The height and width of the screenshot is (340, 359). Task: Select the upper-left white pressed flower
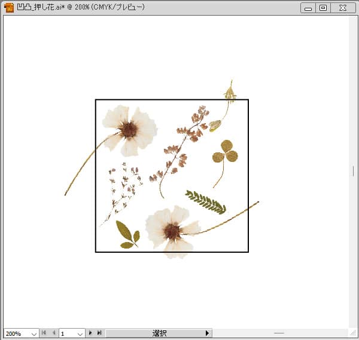(x=130, y=128)
